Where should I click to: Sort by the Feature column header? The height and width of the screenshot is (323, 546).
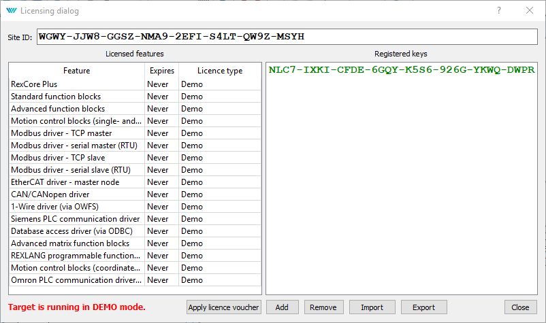(77, 71)
